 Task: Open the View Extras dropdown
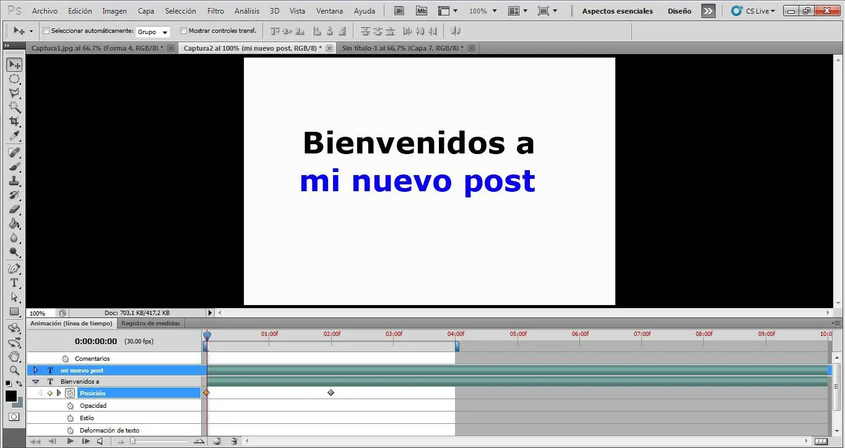pyautogui.click(x=448, y=11)
